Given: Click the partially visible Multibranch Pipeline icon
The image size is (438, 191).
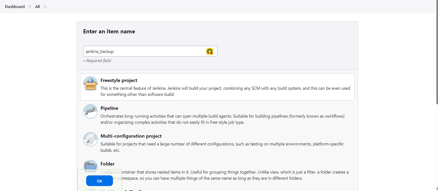Looking at the screenshot, I should coord(90,190).
